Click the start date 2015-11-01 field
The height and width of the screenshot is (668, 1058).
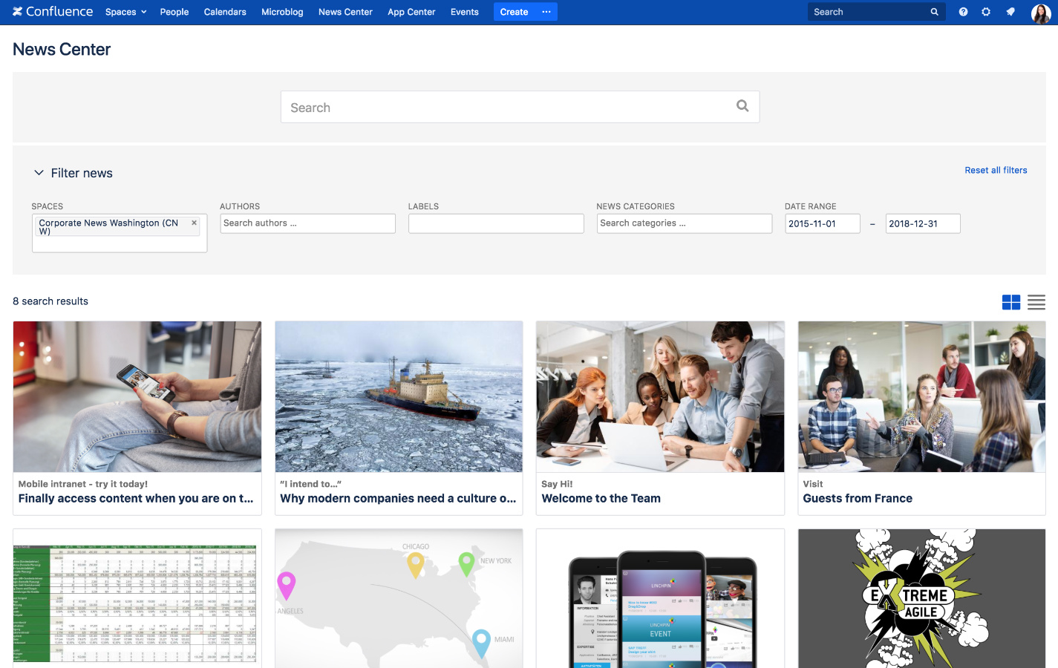822,223
